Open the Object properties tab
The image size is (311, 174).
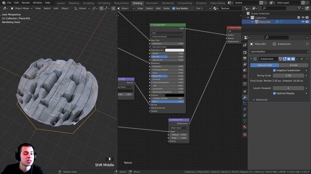click(x=245, y=91)
